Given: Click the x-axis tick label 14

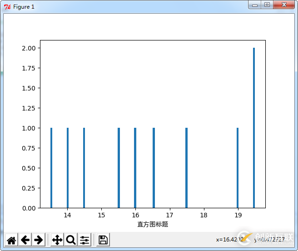Looking at the screenshot, I should click(x=67, y=215).
